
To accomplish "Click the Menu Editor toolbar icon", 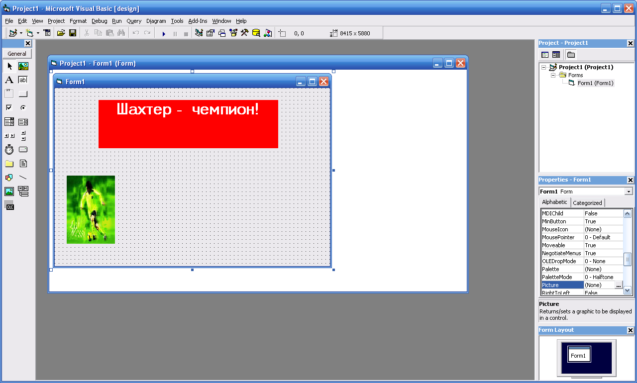I will [47, 33].
